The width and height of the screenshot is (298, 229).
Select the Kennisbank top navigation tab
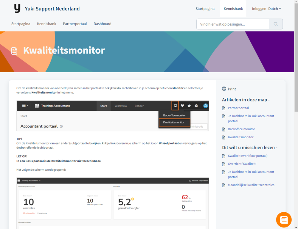233,9
